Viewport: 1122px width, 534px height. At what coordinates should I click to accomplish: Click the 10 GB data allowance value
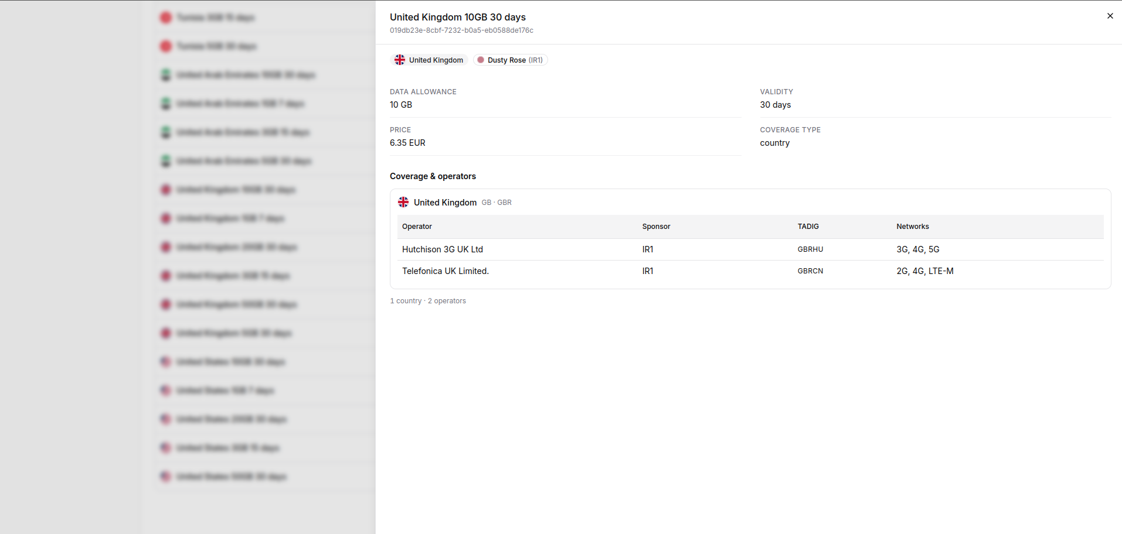click(x=401, y=105)
